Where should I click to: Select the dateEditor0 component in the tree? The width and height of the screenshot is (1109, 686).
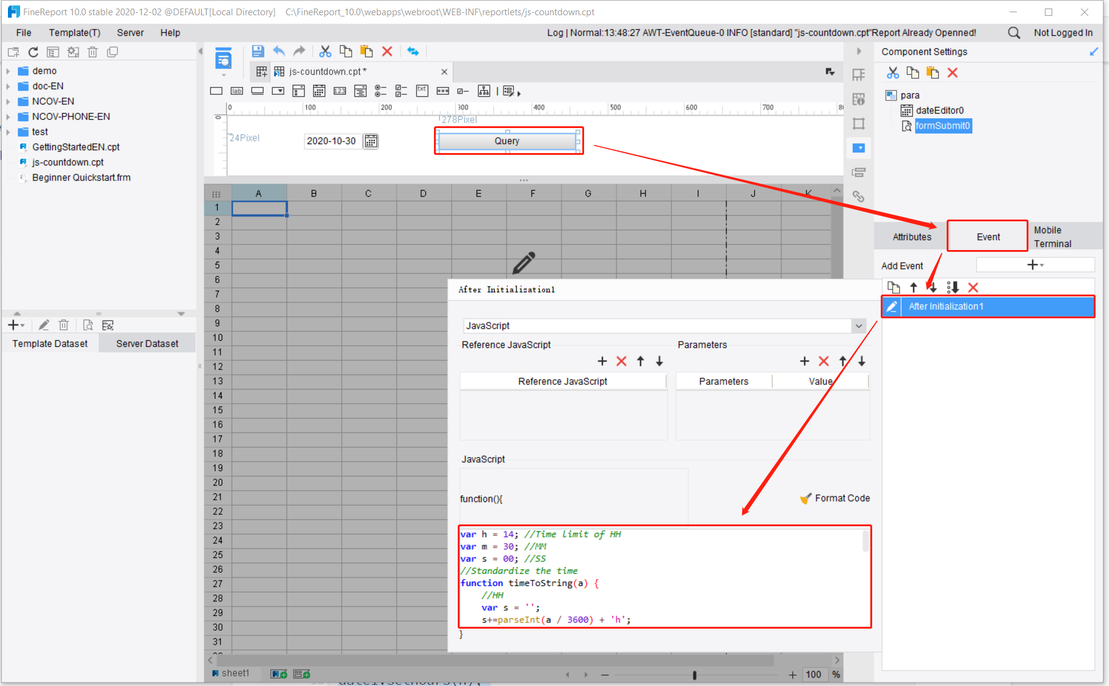click(939, 110)
